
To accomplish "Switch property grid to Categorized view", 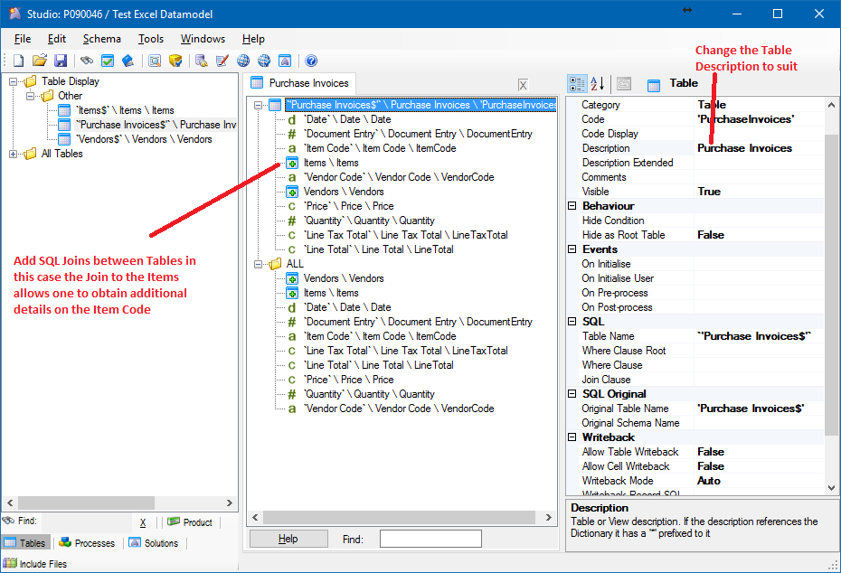I will click(577, 84).
